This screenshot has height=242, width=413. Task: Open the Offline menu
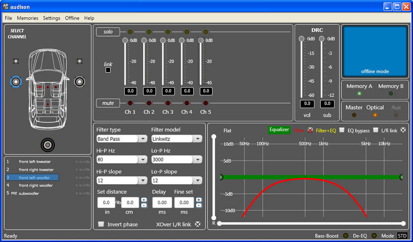pos(72,18)
